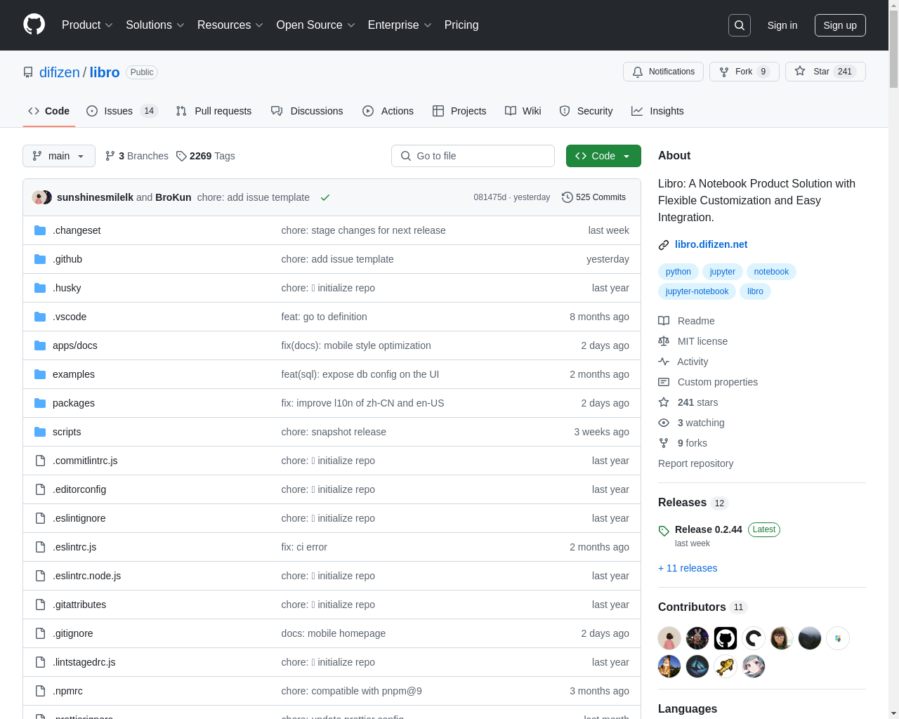Viewport: 899px width, 719px height.
Task: Open the + 11 releases link
Action: (x=688, y=568)
